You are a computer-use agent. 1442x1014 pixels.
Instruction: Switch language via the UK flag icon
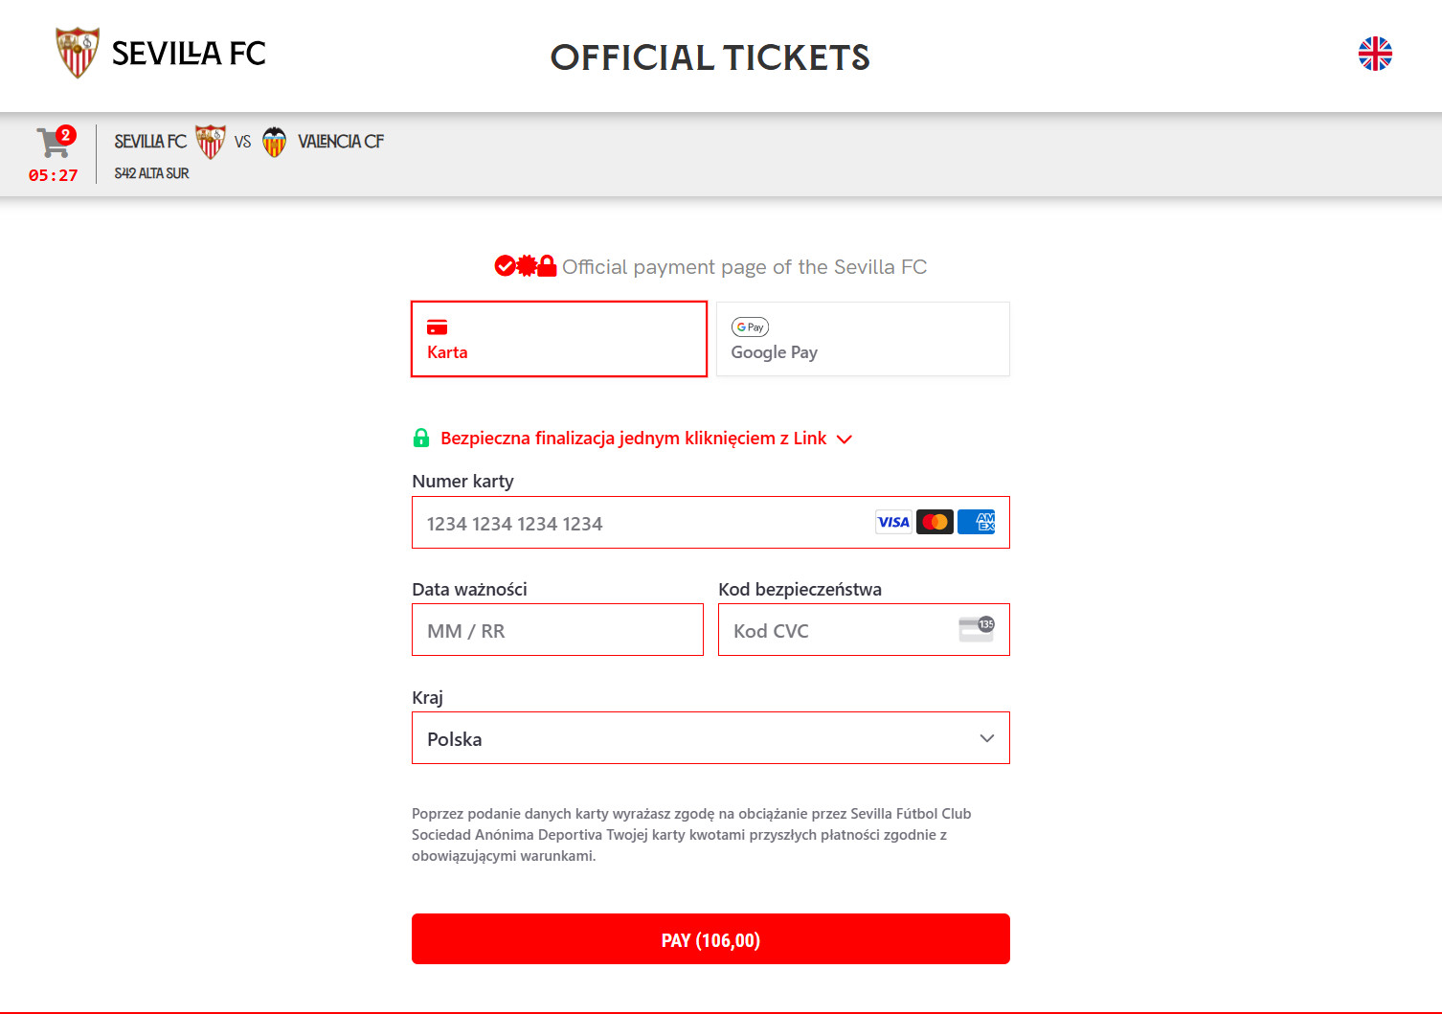pos(1375,54)
